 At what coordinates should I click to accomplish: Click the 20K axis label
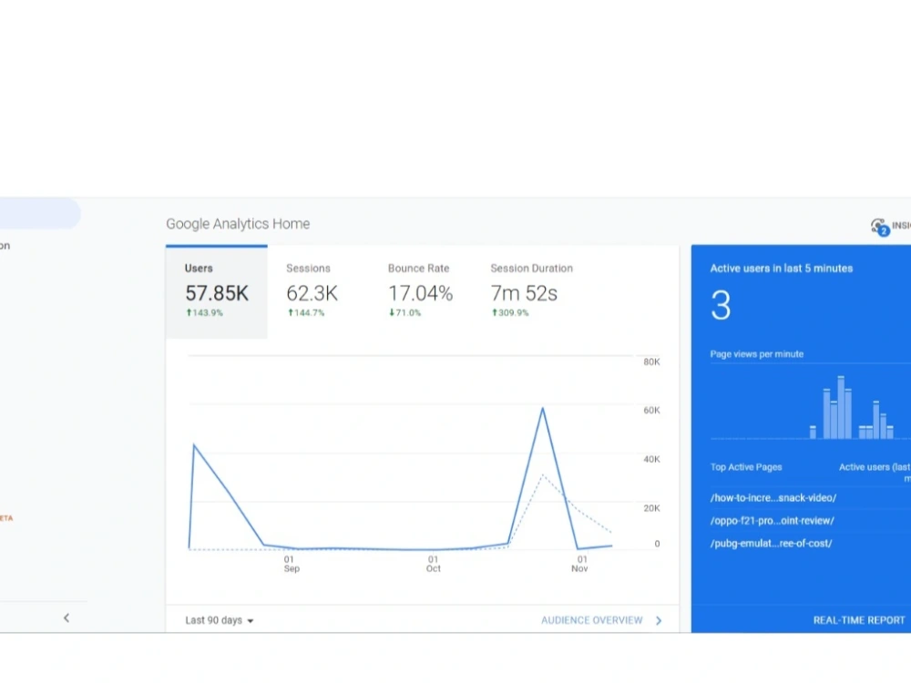pos(651,508)
